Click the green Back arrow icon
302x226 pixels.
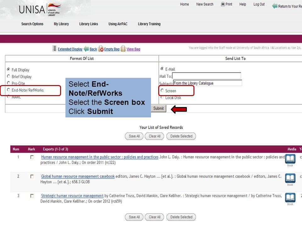click(86, 49)
